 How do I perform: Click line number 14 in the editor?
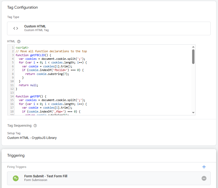[x=12, y=96]
